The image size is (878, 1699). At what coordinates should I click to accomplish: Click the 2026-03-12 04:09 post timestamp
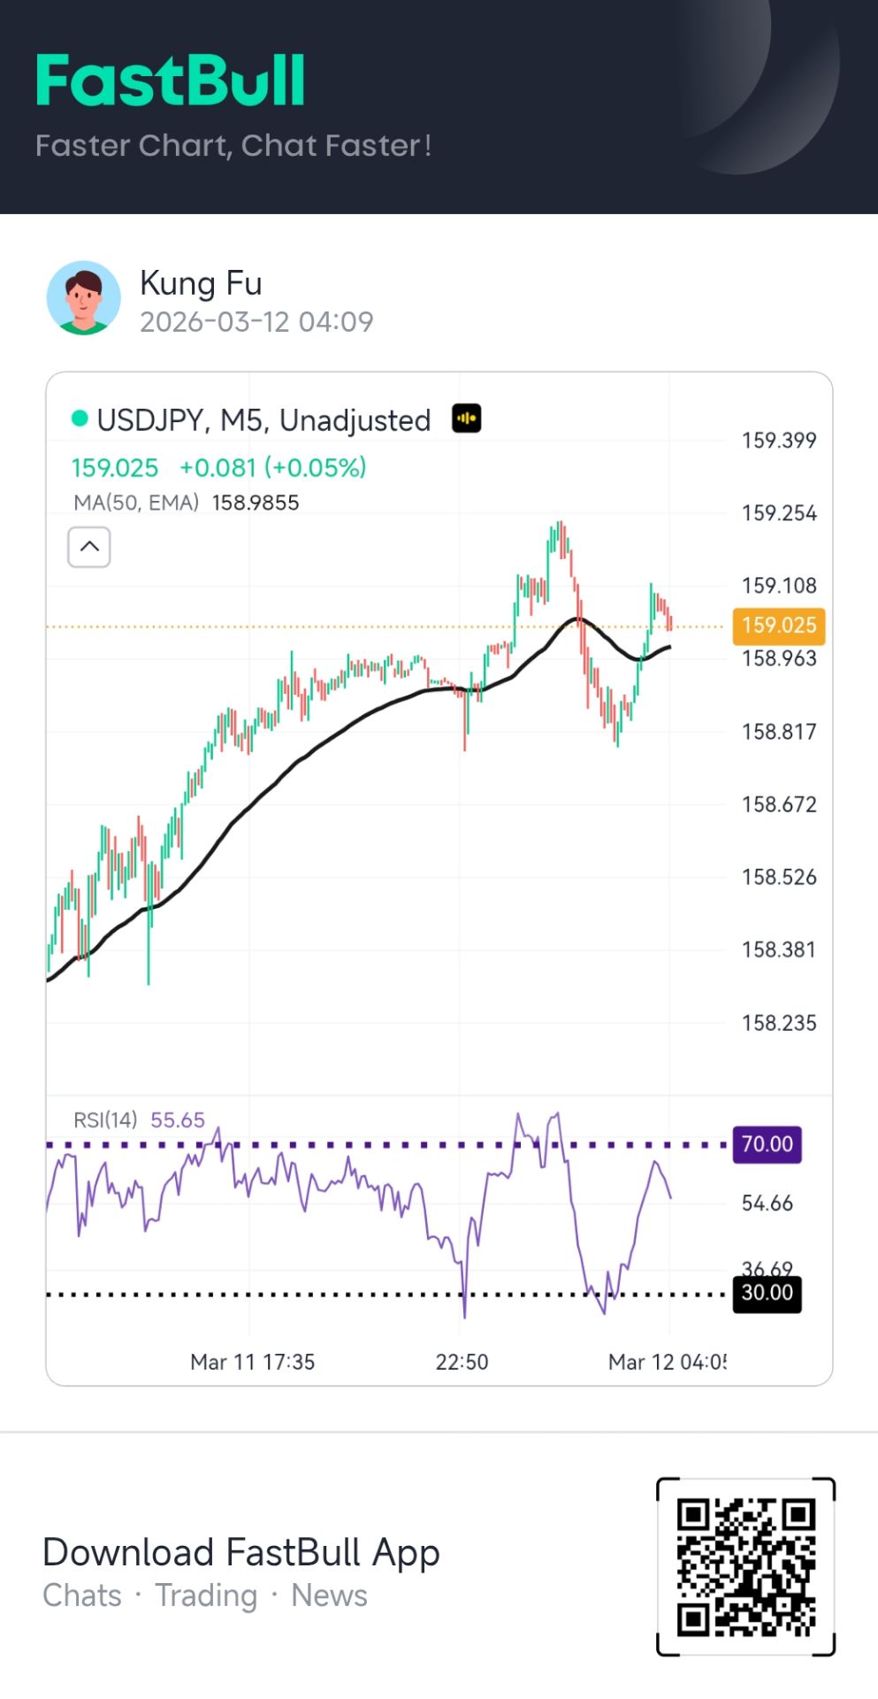[256, 321]
